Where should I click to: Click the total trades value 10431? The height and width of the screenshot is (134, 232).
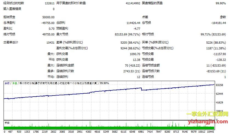[50, 43]
